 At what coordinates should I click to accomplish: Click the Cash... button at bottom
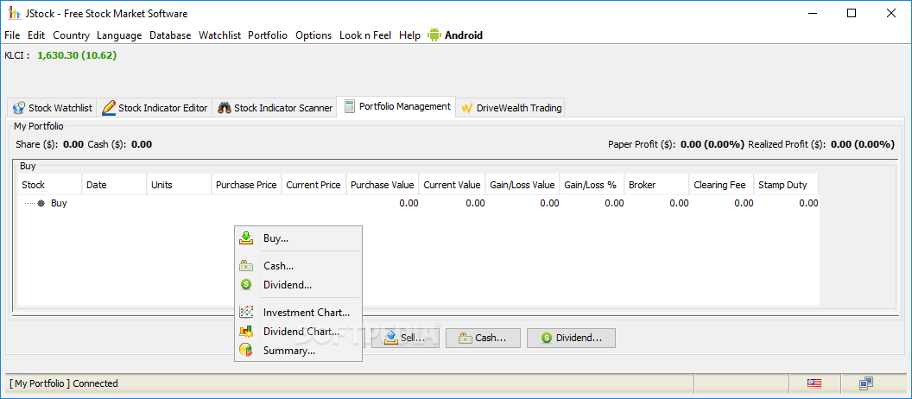pyautogui.click(x=483, y=338)
